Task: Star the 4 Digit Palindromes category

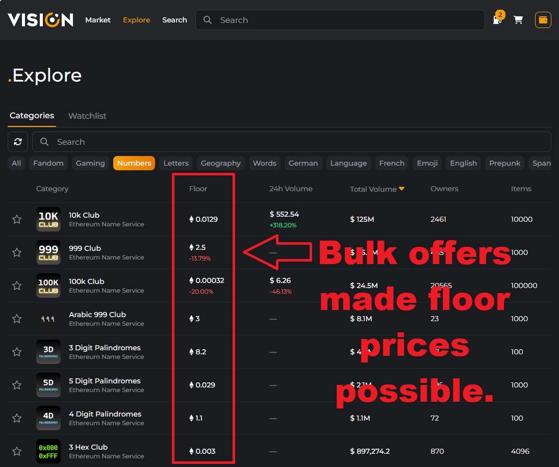Action: click(17, 418)
